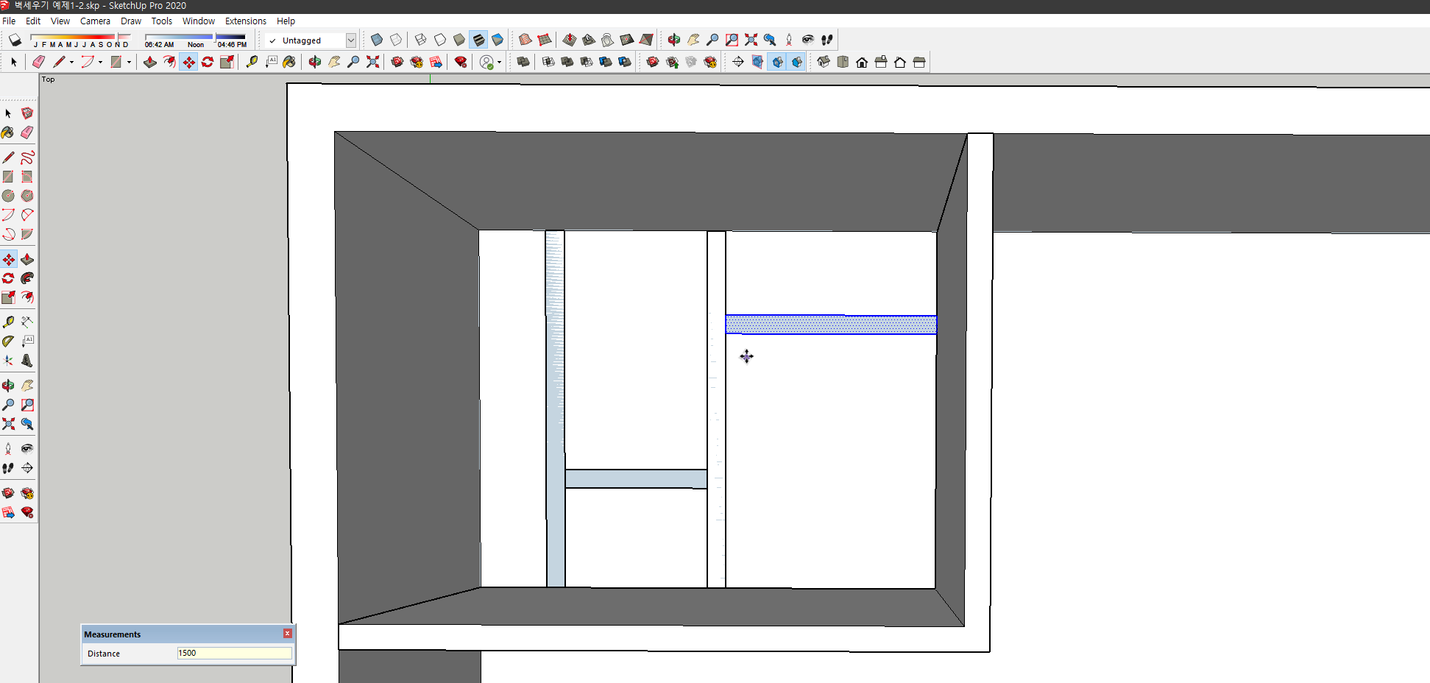Click the Intersect solid tool
Image resolution: width=1430 pixels, height=683 pixels.
pos(548,62)
